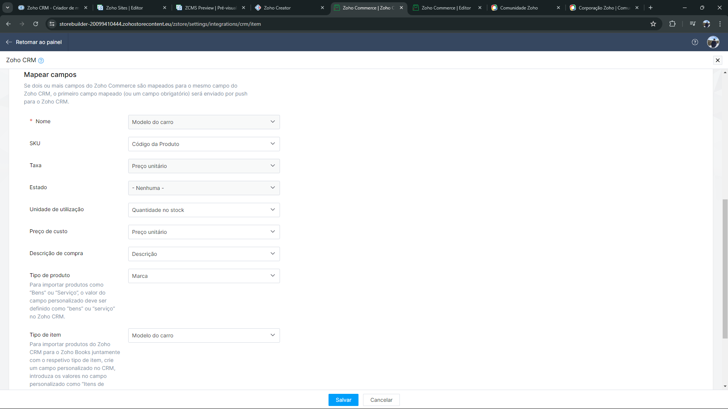Switch to the Comunidade Zoho tab
This screenshot has height=409, width=728.
tap(525, 8)
